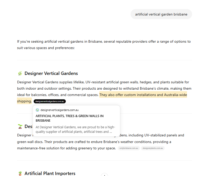Click the preview card description snippet
This screenshot has height=176, width=209.
coord(75,129)
